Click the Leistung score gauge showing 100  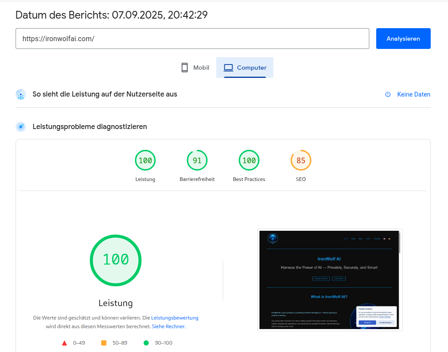coord(145,160)
